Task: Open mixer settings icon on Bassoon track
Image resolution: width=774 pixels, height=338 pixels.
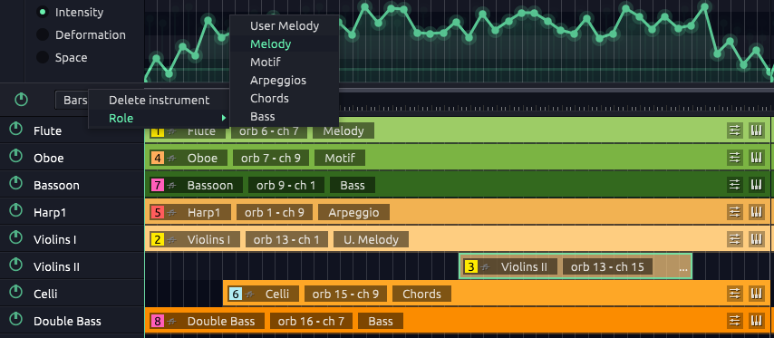Action: (x=734, y=185)
